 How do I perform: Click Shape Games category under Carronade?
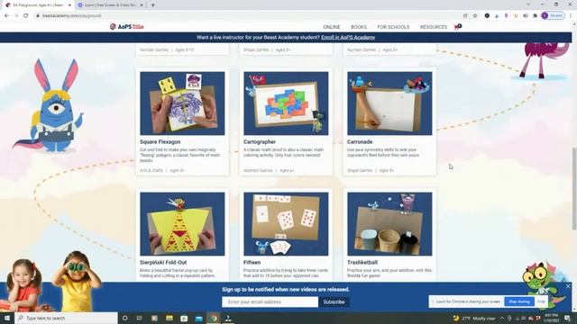pyautogui.click(x=360, y=170)
